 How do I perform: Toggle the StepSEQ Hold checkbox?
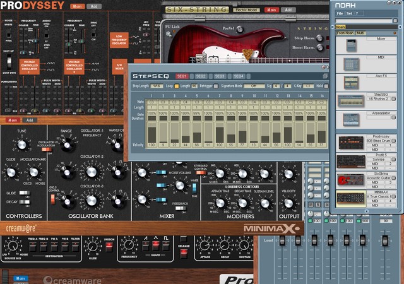pyautogui.click(x=326, y=86)
